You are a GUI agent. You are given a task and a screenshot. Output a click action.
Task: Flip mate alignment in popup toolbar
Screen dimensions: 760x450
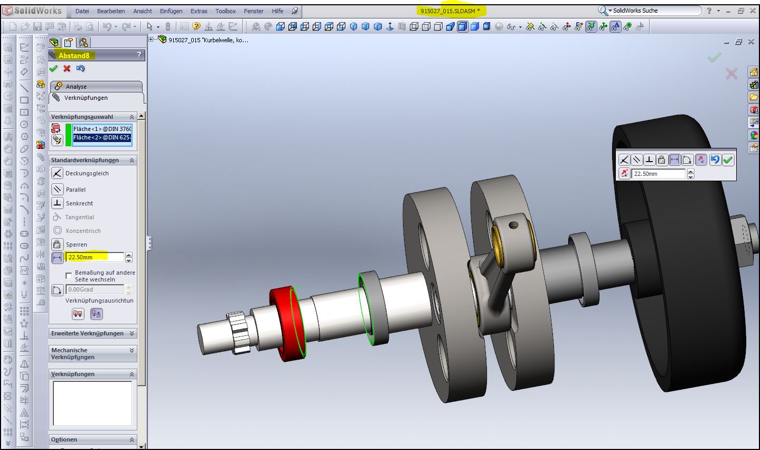point(701,160)
